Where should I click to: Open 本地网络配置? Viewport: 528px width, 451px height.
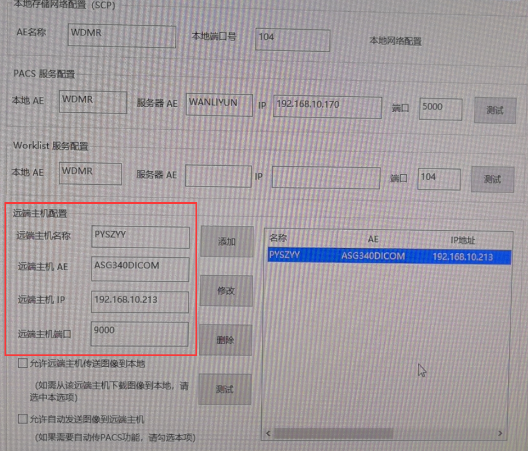coord(395,41)
